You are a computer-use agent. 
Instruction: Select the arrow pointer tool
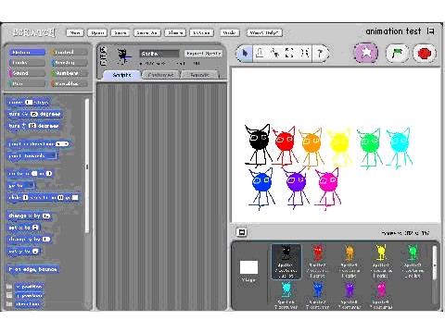point(245,54)
